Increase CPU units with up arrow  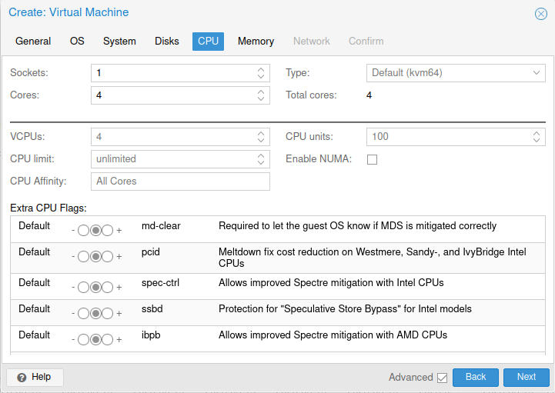click(x=537, y=133)
